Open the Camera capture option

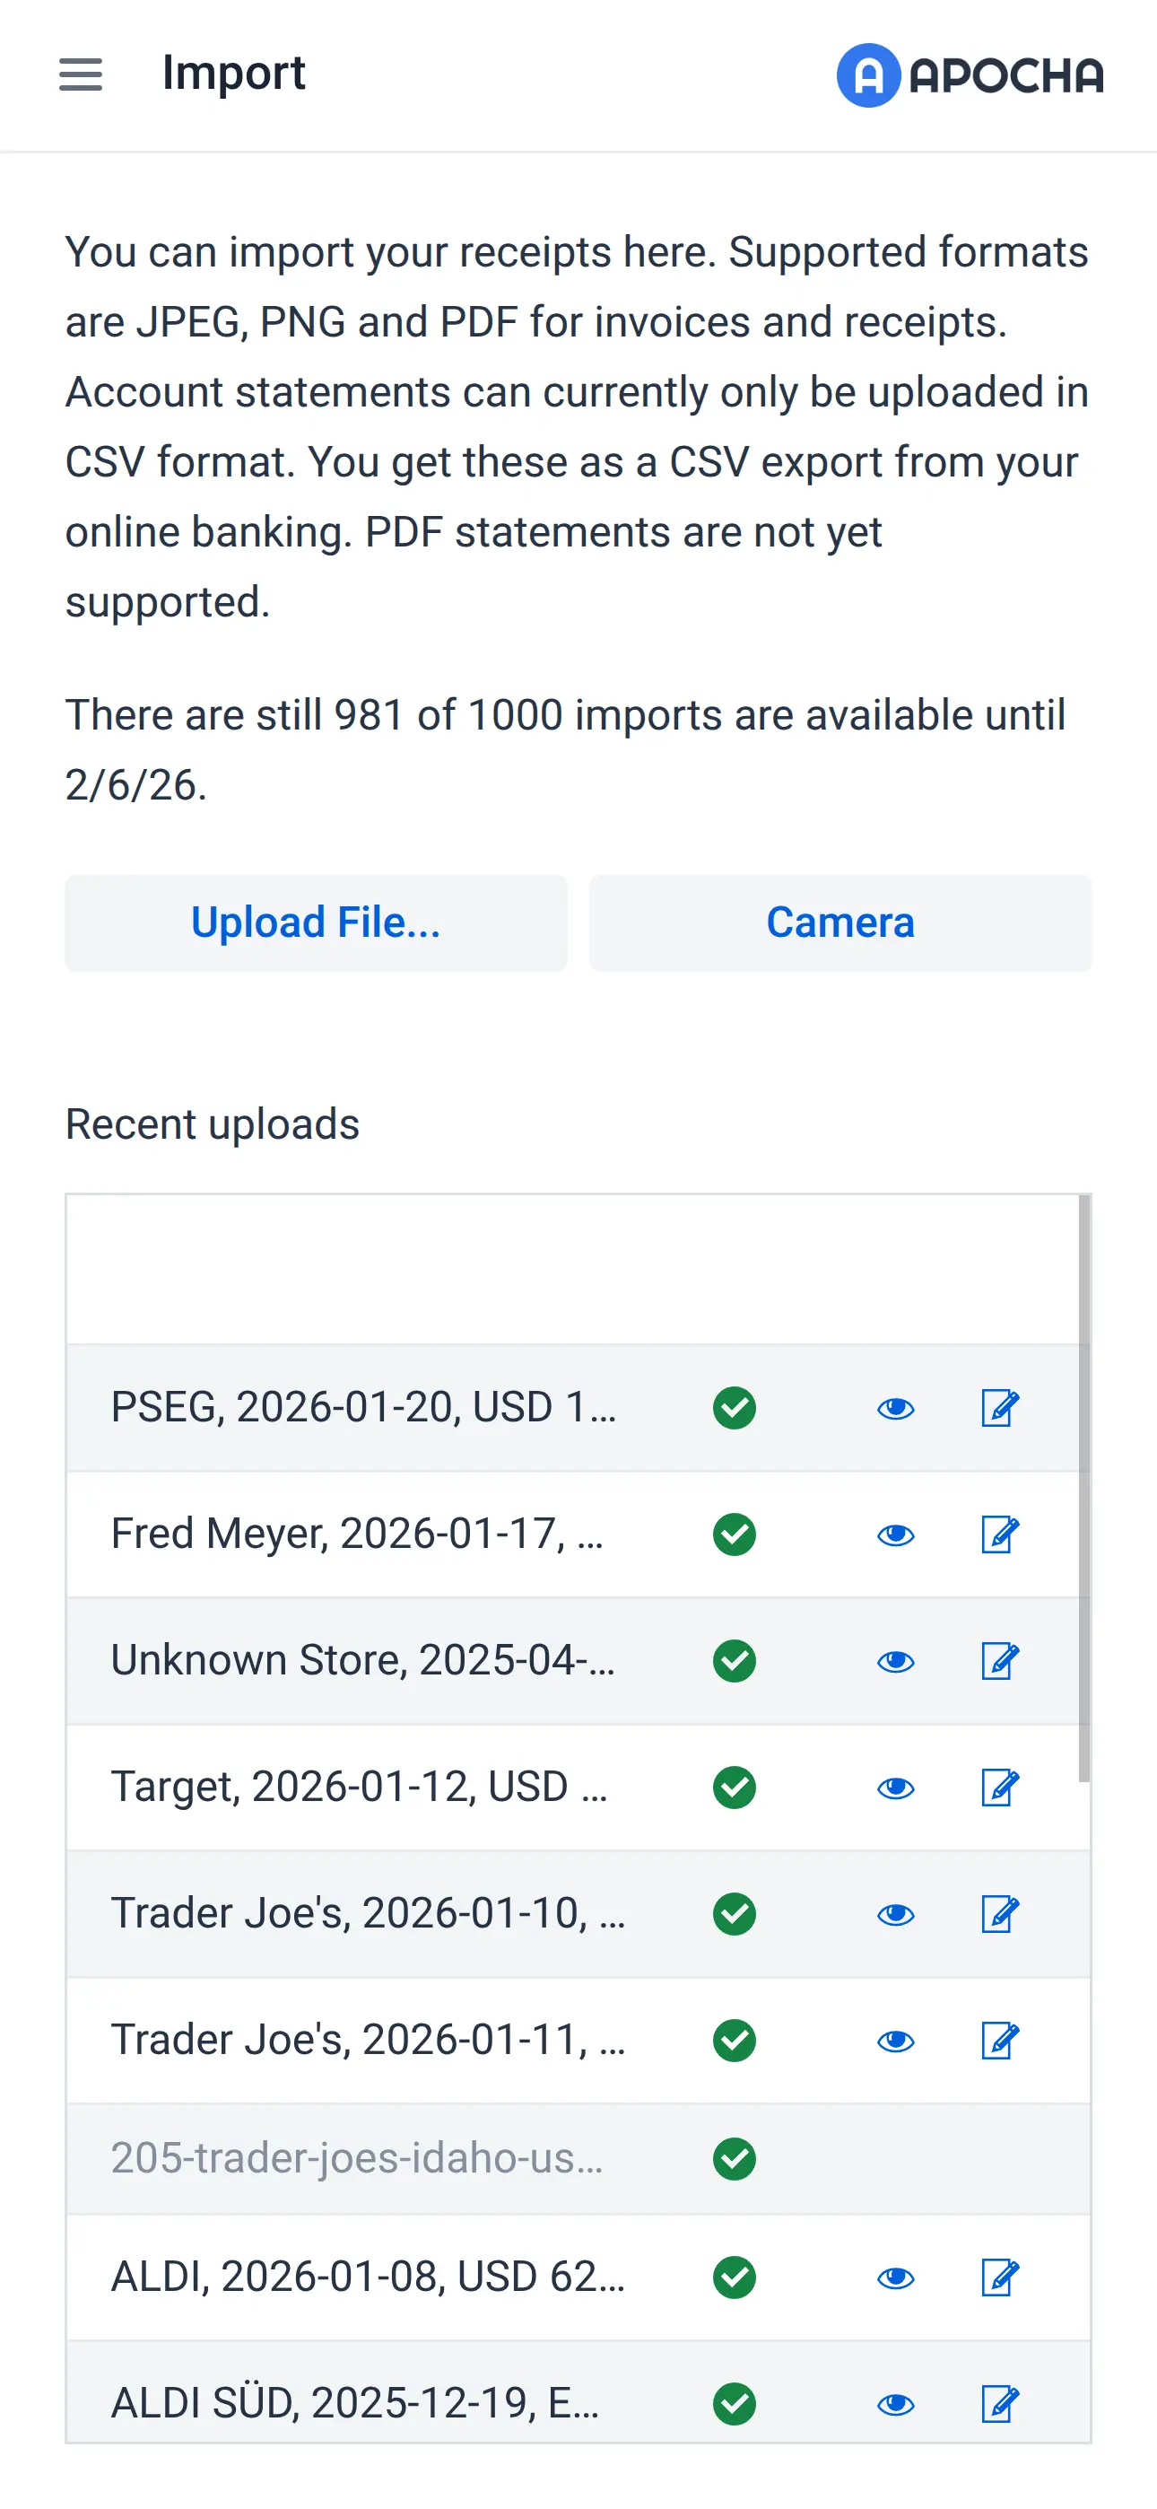[x=839, y=922]
